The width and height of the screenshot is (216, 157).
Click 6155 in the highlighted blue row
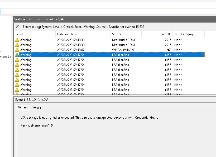(168, 55)
